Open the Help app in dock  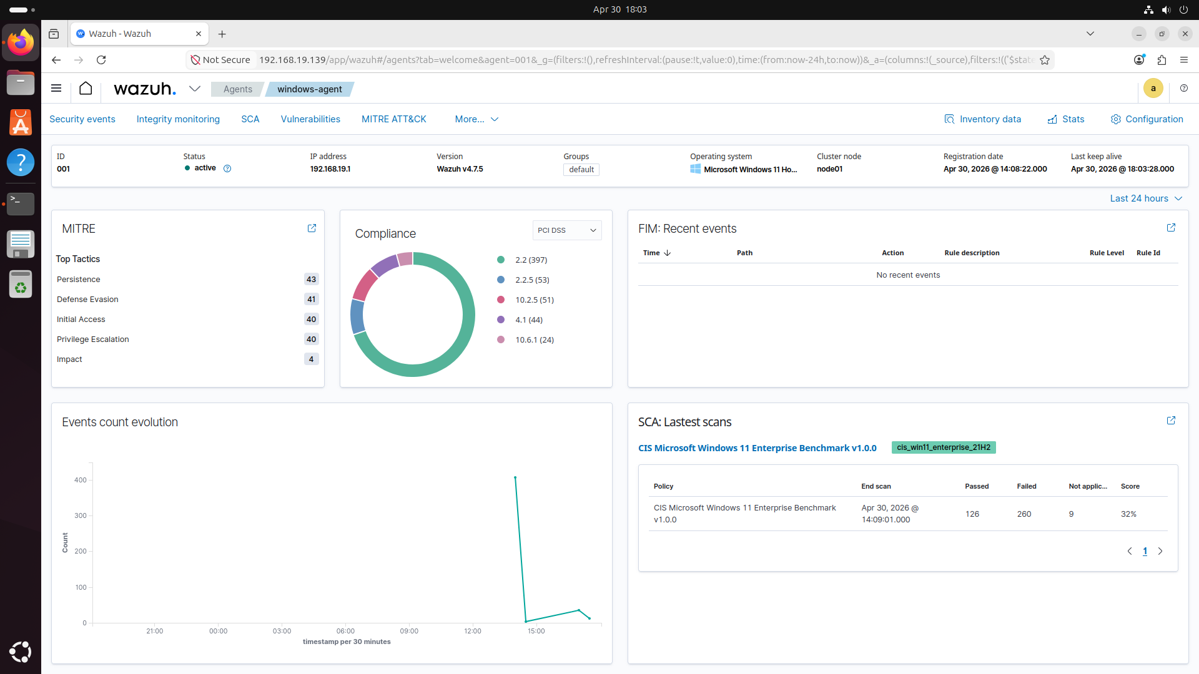point(21,162)
